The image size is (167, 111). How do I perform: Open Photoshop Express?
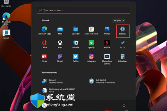pyautogui.click(x=107, y=59)
